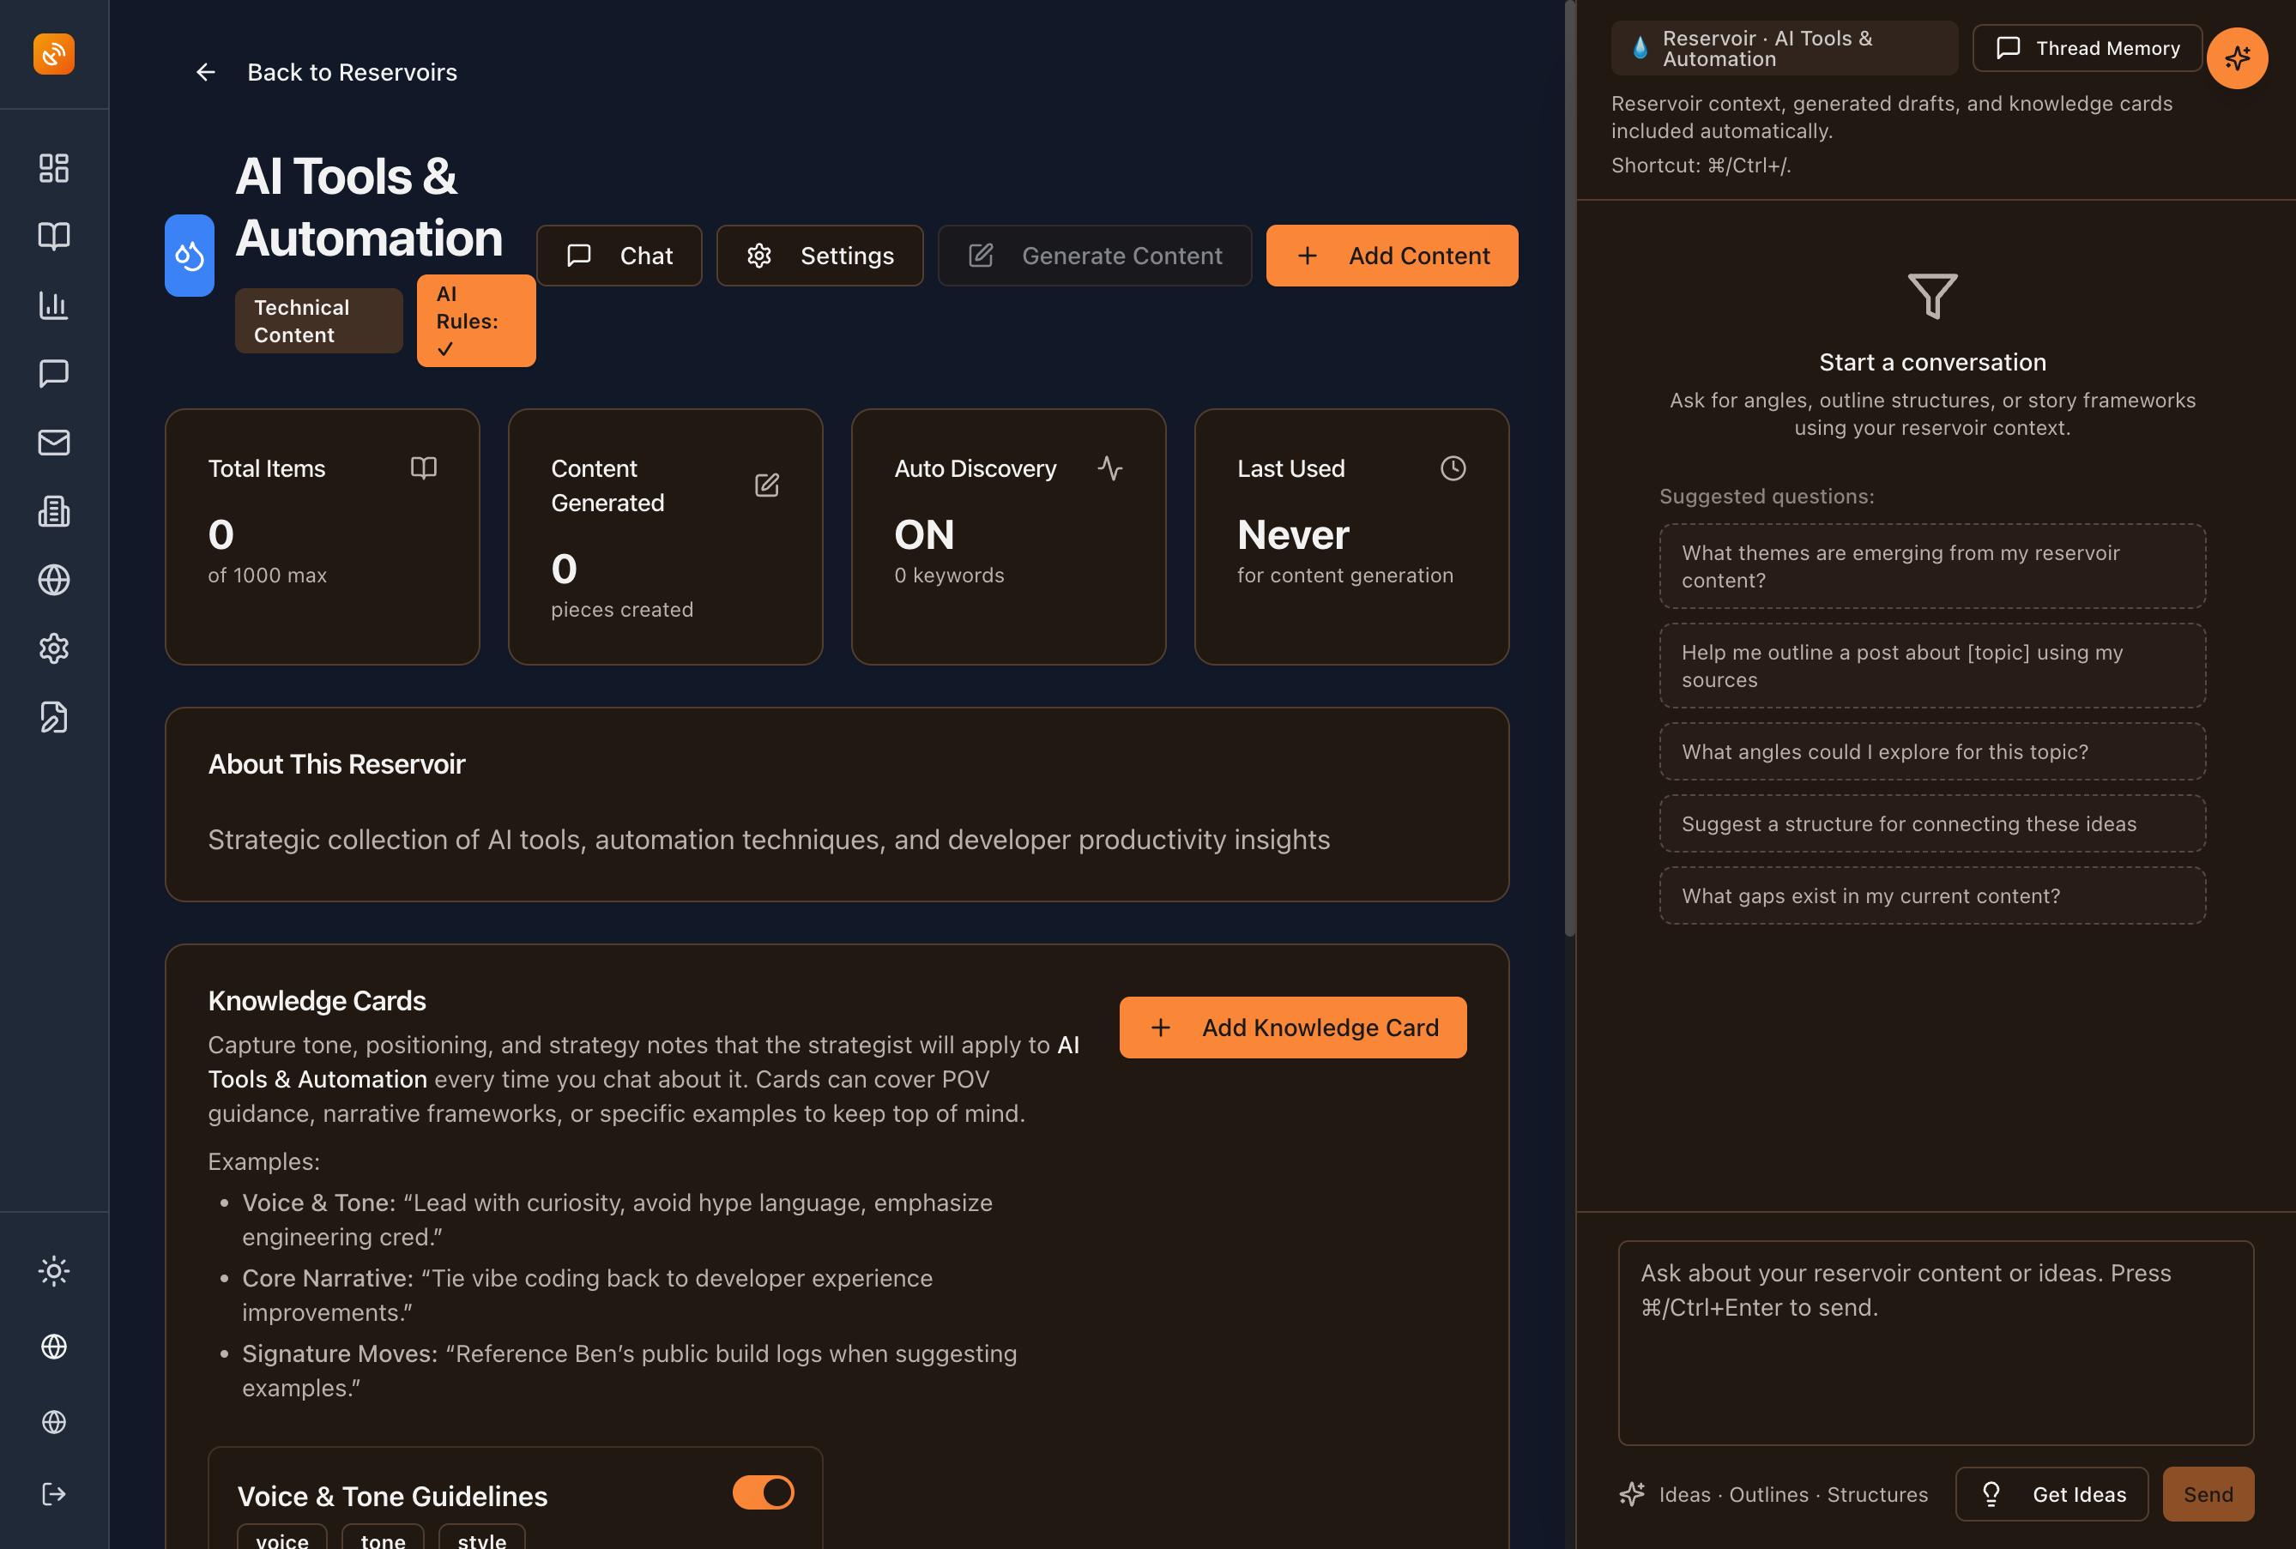Open the dashboard grid icon in sidebar

click(x=53, y=168)
